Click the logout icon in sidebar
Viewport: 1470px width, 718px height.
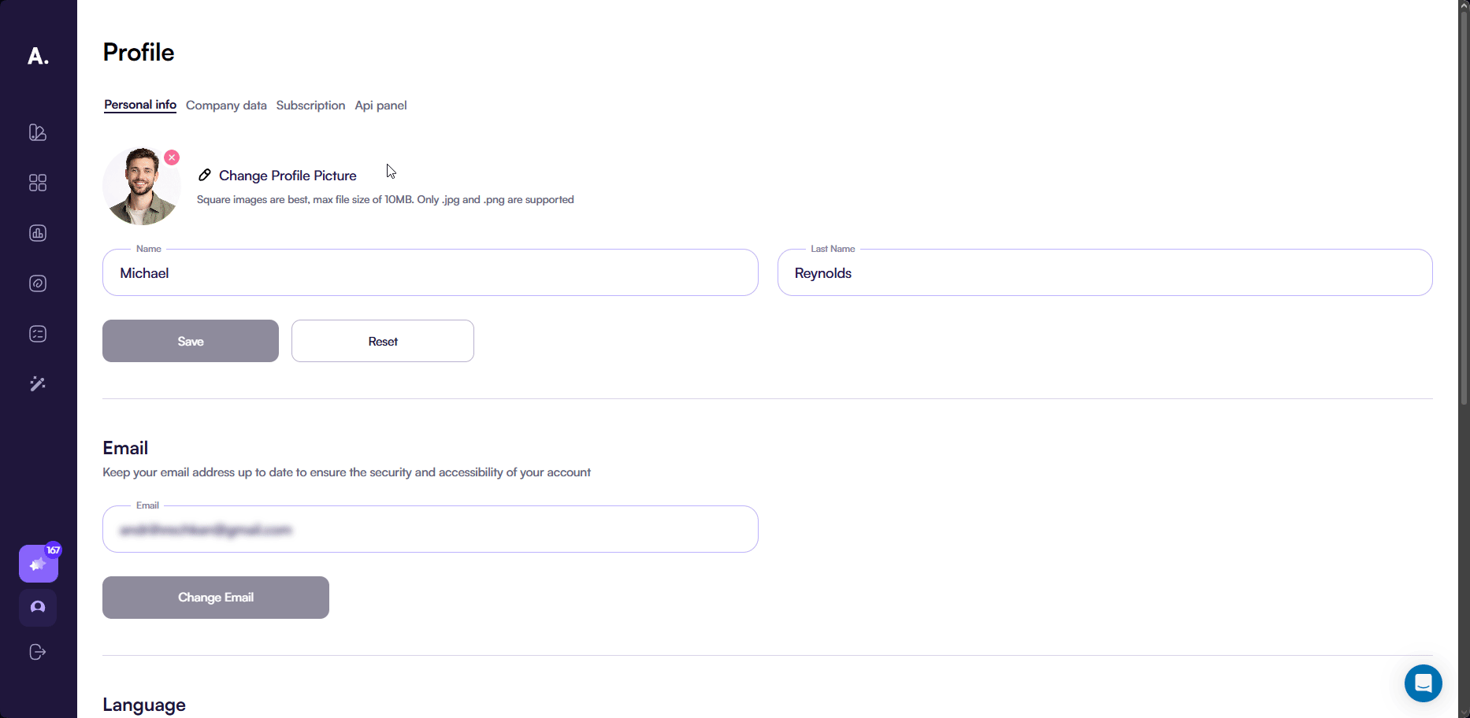(x=38, y=652)
